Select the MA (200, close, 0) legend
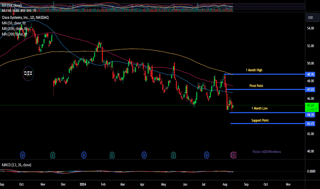 tap(14, 34)
